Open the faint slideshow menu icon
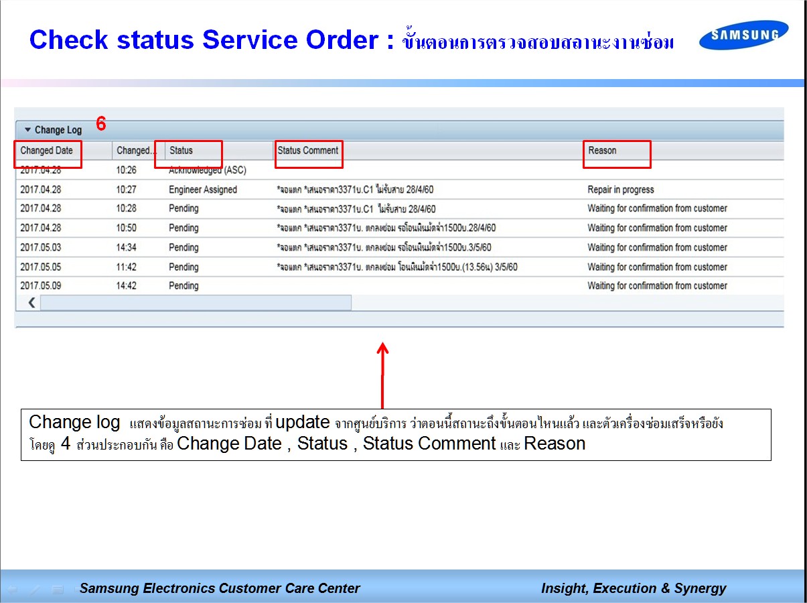This screenshot has width=807, height=603. pos(58,590)
